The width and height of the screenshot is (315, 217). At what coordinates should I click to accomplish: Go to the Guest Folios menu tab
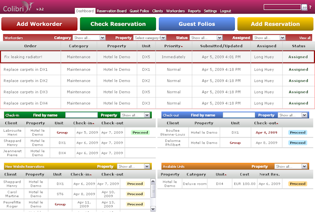coord(139,11)
